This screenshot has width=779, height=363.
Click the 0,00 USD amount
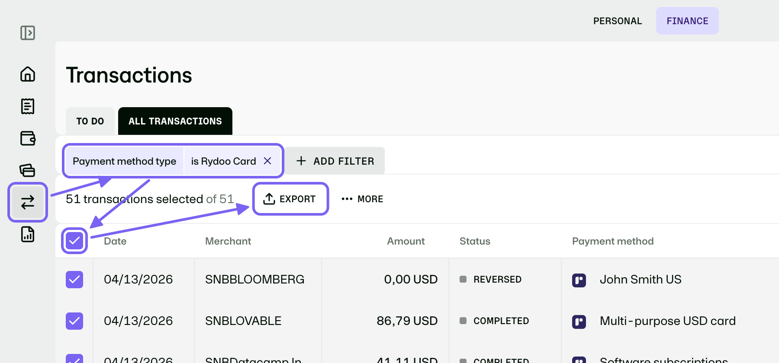pyautogui.click(x=411, y=280)
